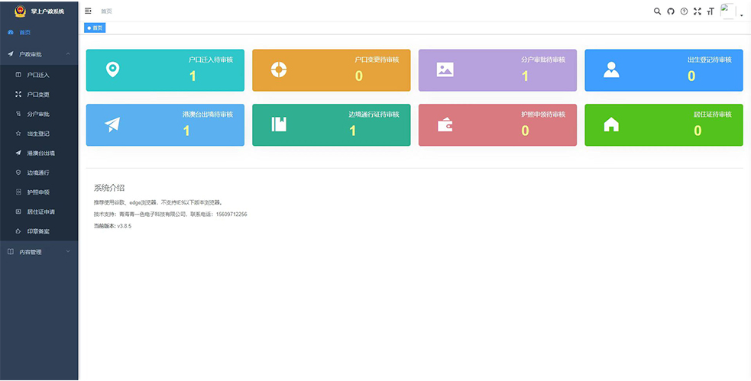Open the 分户审批待审核 purple card
751x381 pixels.
pyautogui.click(x=497, y=69)
